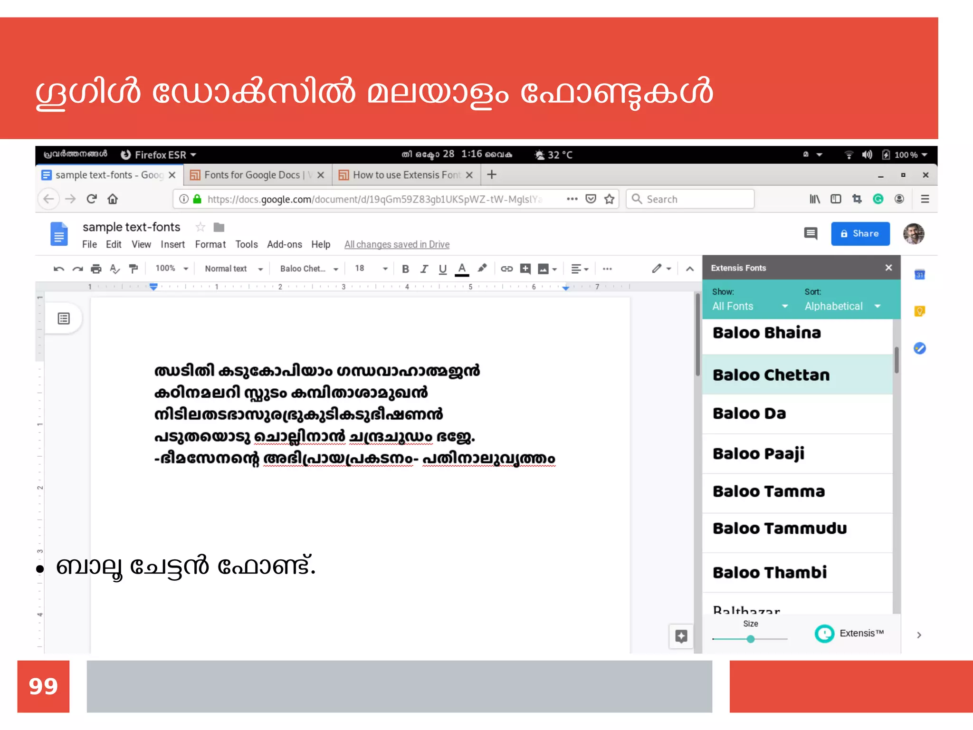Click the Redo icon in Docs toolbar
The height and width of the screenshot is (730, 973).
77,269
